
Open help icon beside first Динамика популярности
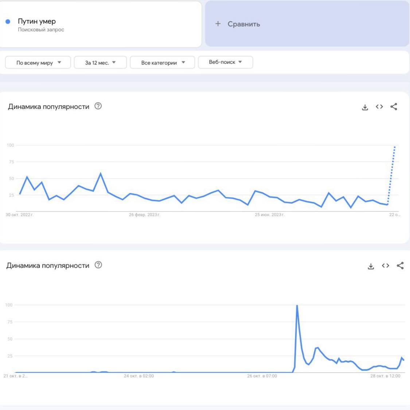tap(98, 106)
